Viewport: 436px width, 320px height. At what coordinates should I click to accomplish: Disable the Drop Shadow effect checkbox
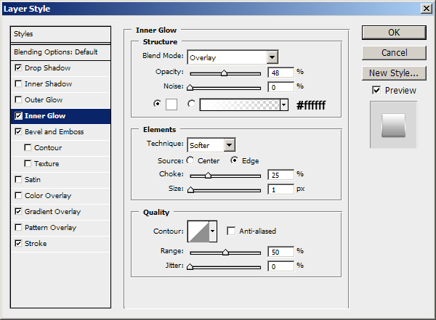18,67
